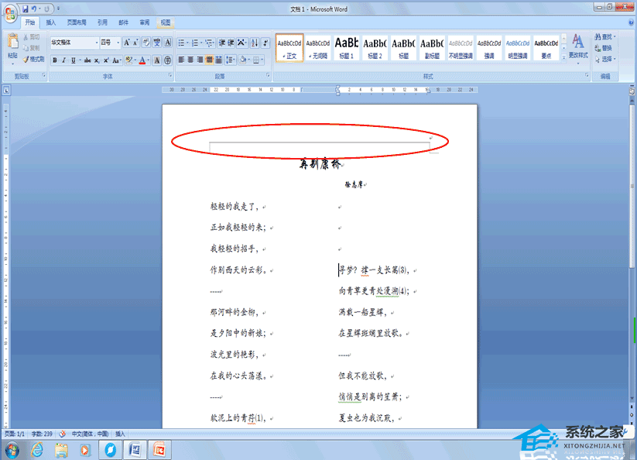Toggle Underline formatting
This screenshot has height=460, width=637.
click(x=73, y=60)
